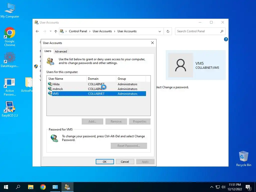The image size is (256, 192).
Task: Sort by Group column header
Action: pyautogui.click(x=131, y=79)
